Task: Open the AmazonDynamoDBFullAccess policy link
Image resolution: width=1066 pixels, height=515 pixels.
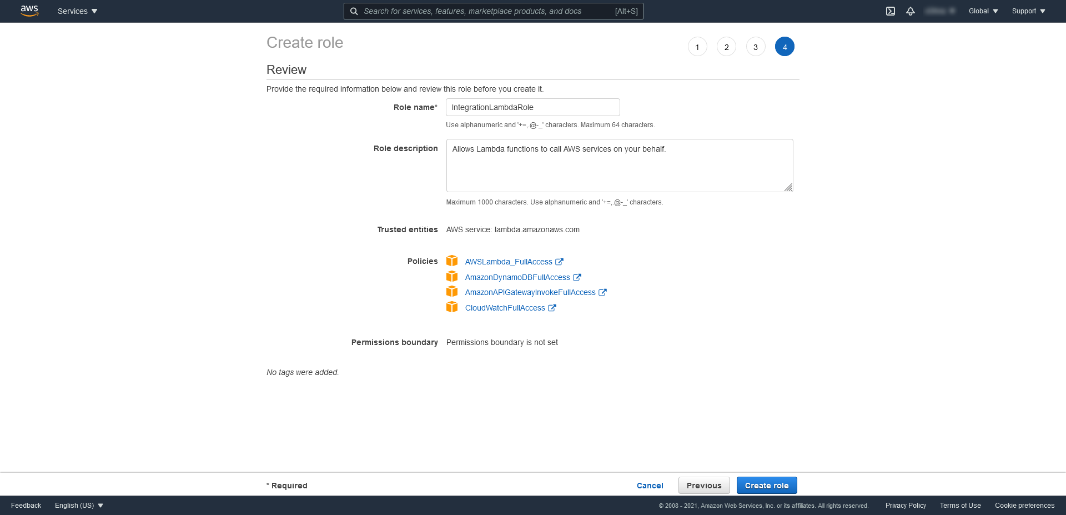Action: point(517,277)
